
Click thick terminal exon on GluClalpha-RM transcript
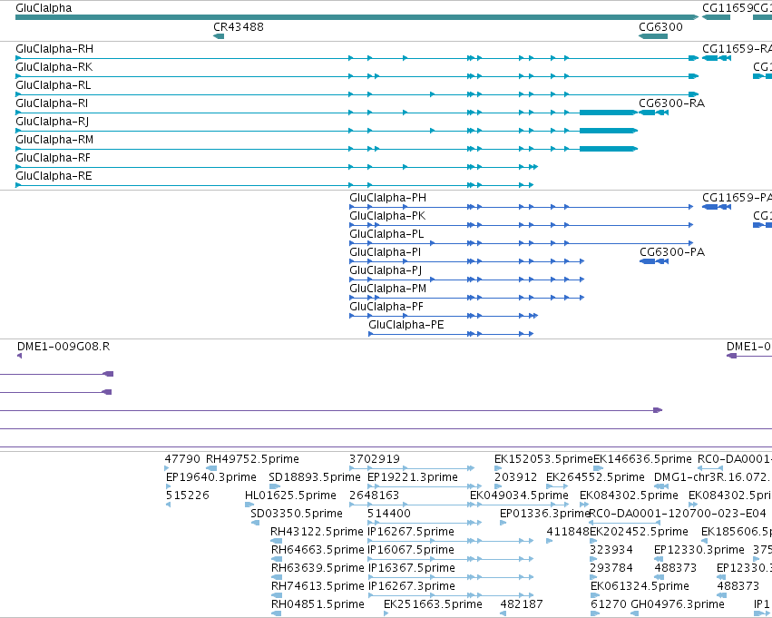(609, 149)
